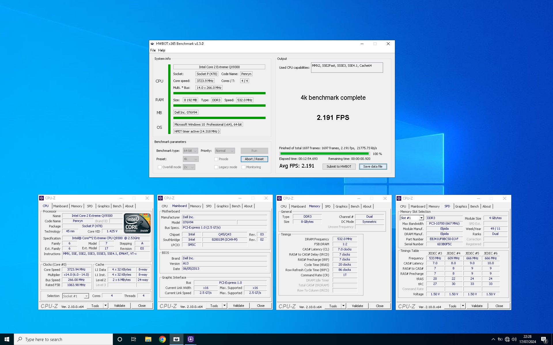Click Close in the CPU-Z Memory window
The image size is (553, 345).
(380, 306)
